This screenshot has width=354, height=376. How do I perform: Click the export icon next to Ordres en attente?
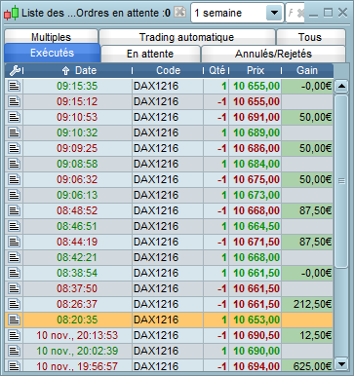(179, 13)
